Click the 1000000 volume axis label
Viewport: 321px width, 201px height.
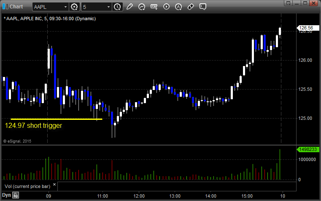tap(307, 159)
